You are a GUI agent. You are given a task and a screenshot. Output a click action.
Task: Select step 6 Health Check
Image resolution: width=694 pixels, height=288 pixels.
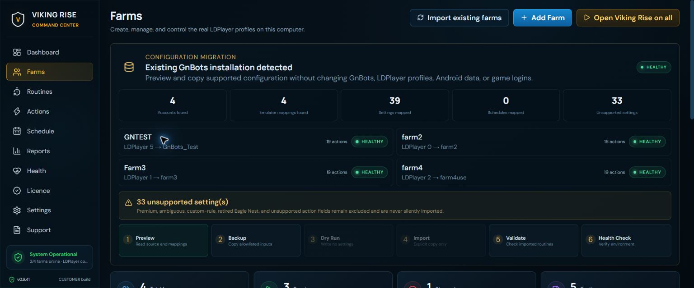(x=626, y=241)
